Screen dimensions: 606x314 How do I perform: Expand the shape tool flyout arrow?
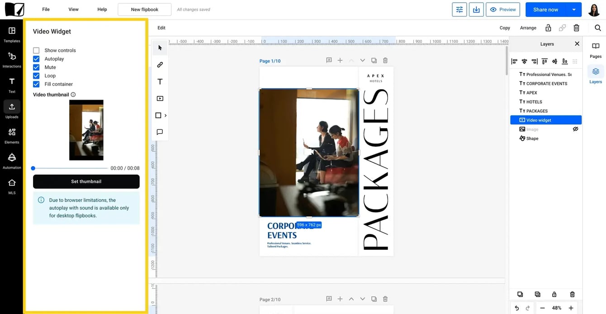coord(166,115)
